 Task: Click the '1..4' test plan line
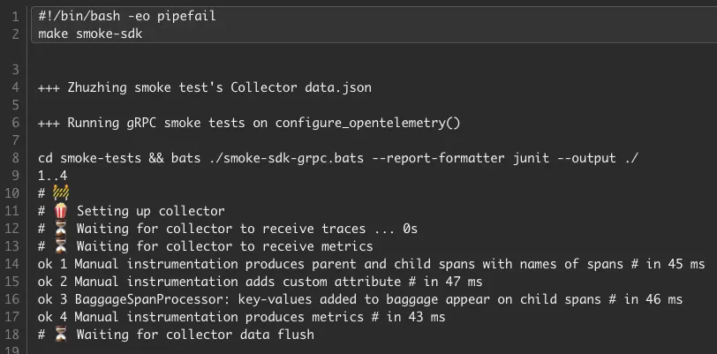53,176
